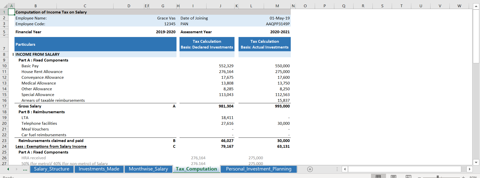Click Special Allowance value 113,043

point(226,95)
